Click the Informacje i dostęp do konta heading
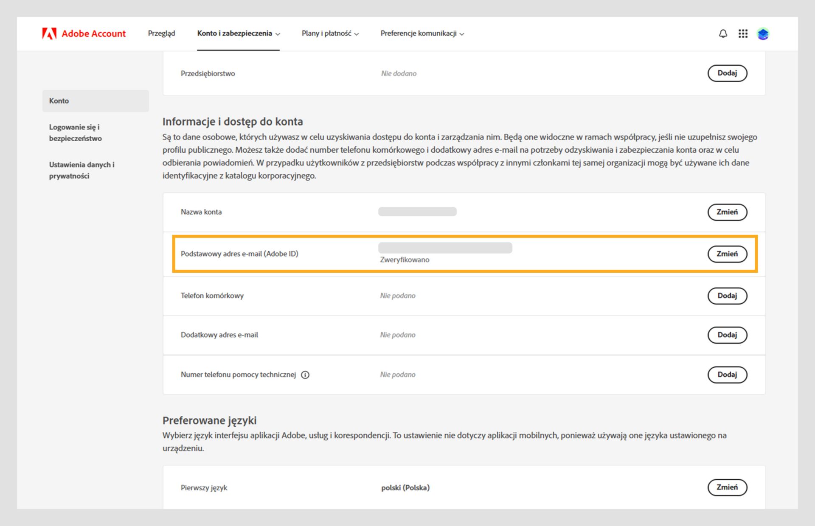The height and width of the screenshot is (526, 815). pyautogui.click(x=233, y=122)
